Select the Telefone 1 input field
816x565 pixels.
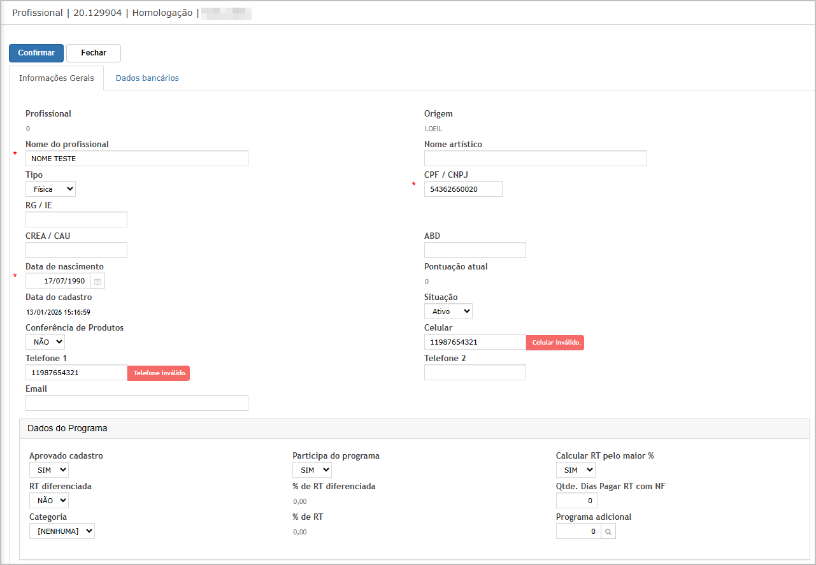(76, 373)
